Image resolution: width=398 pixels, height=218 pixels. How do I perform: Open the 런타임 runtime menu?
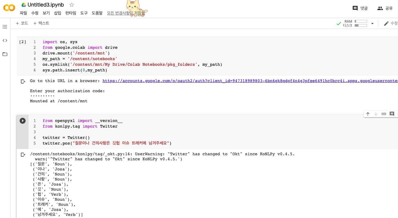click(x=71, y=13)
